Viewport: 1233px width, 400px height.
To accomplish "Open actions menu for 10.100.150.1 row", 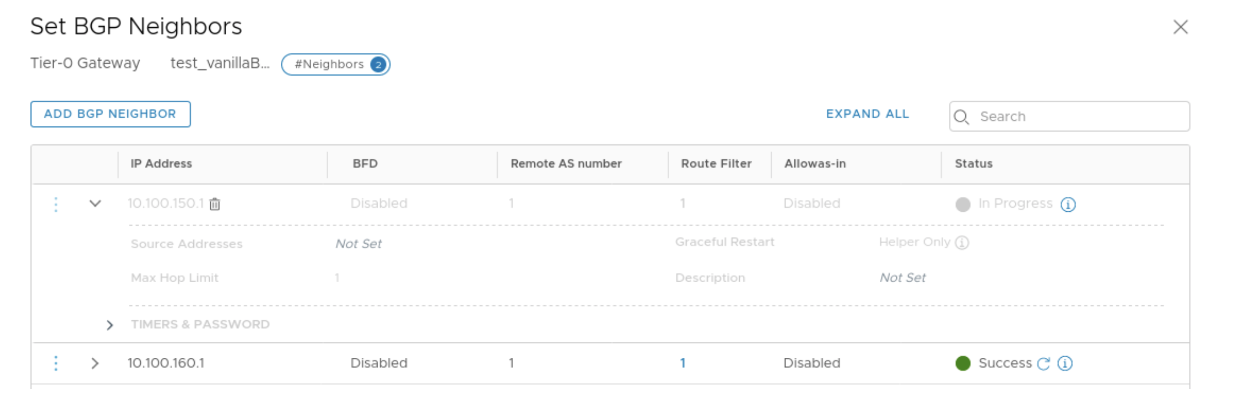I will tap(56, 204).
